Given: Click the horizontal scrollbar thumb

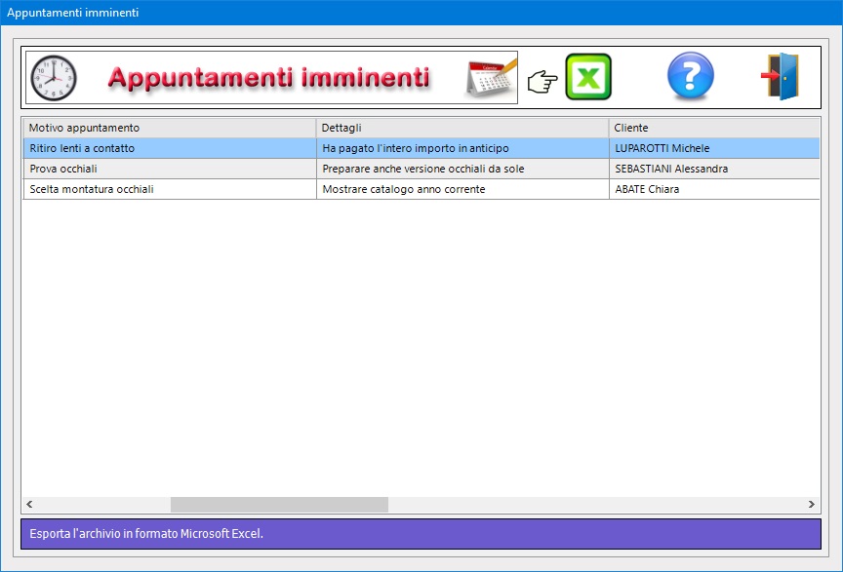Looking at the screenshot, I should click(279, 505).
